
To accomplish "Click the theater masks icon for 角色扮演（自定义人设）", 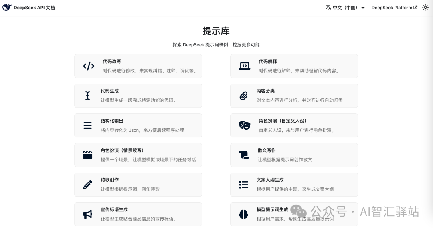I will [245, 125].
